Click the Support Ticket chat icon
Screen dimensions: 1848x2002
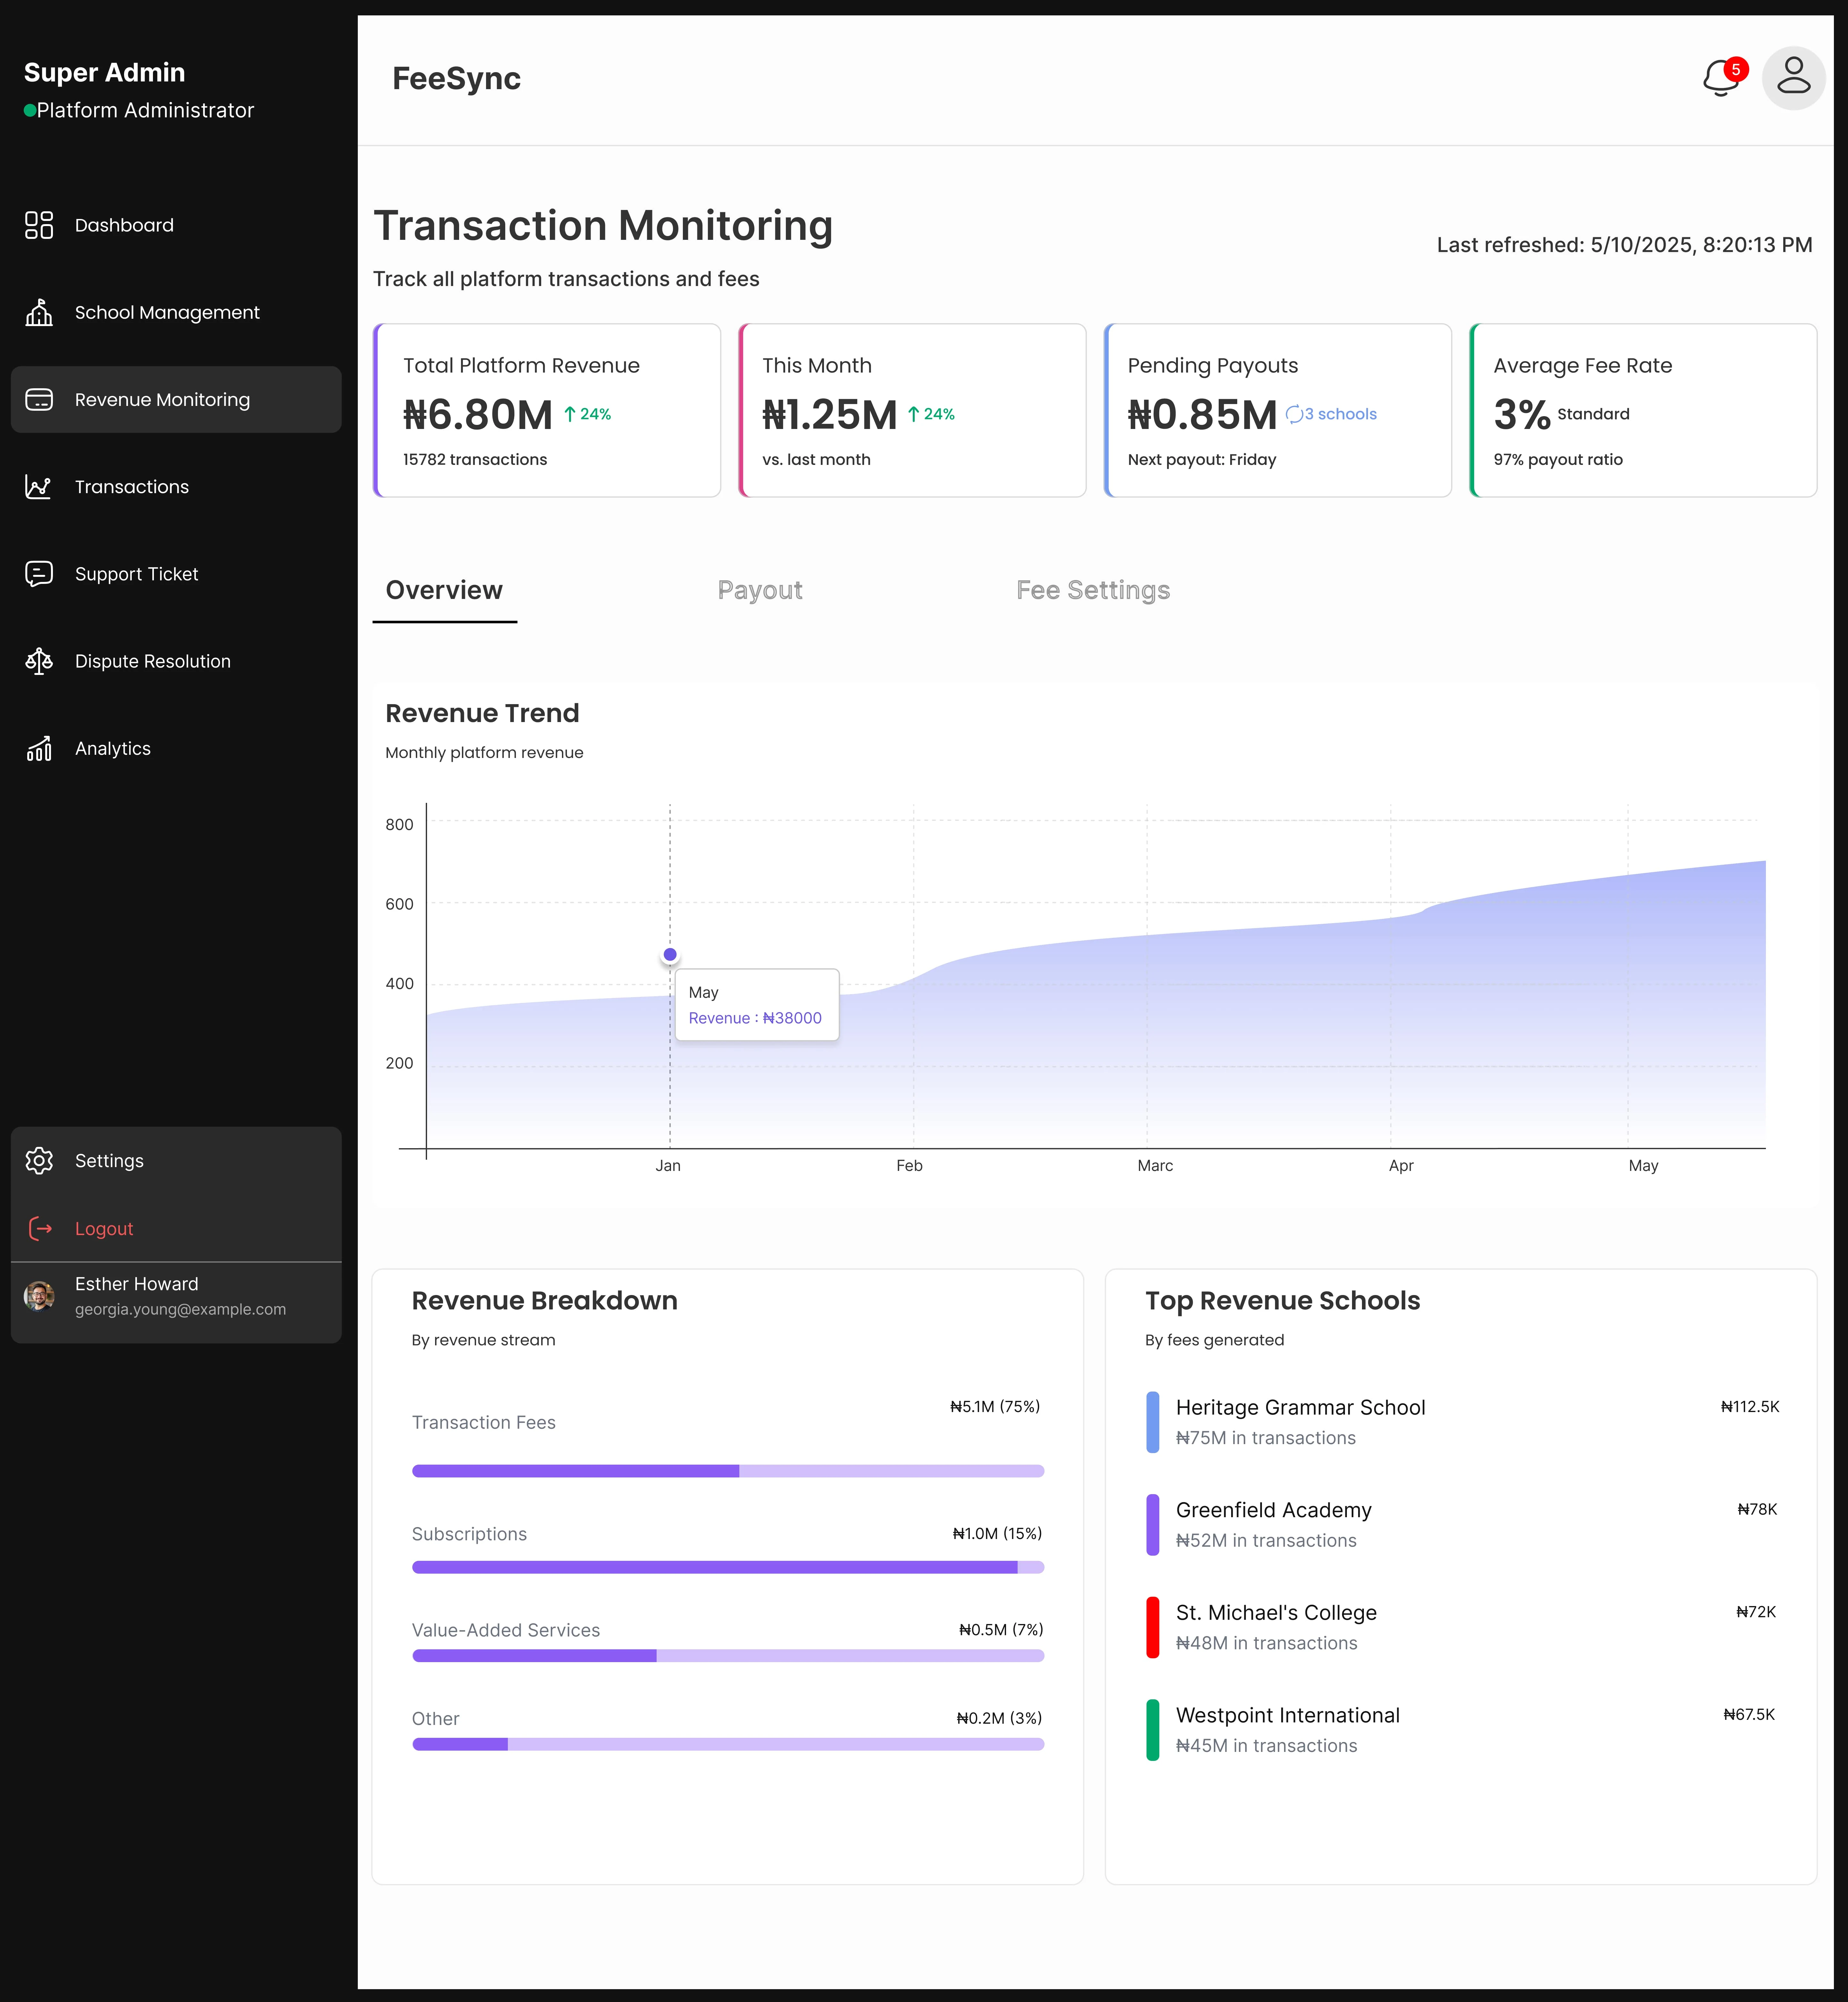tap(39, 574)
